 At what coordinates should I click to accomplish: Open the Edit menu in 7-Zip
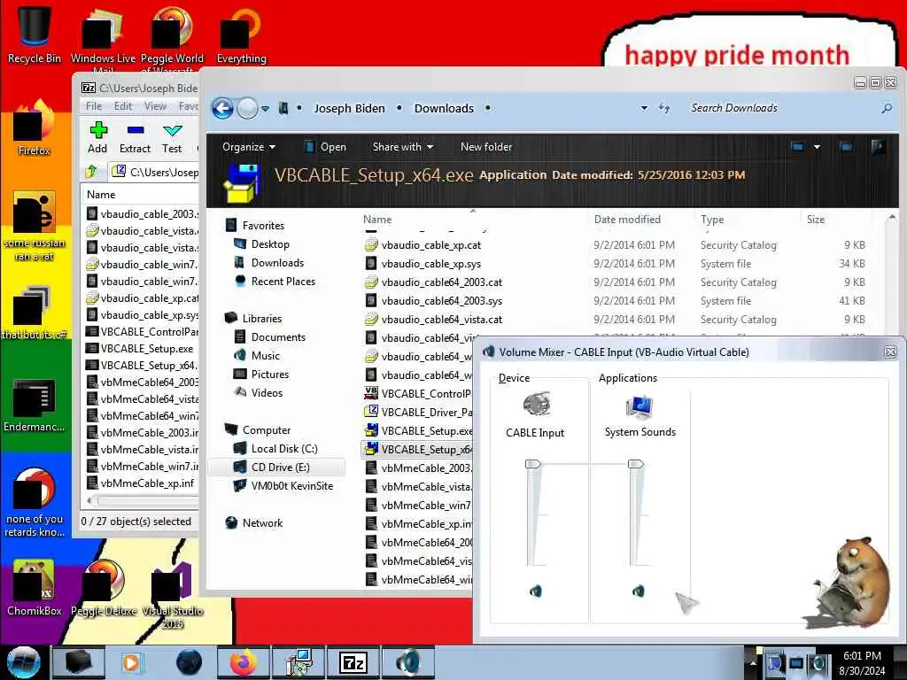123,106
